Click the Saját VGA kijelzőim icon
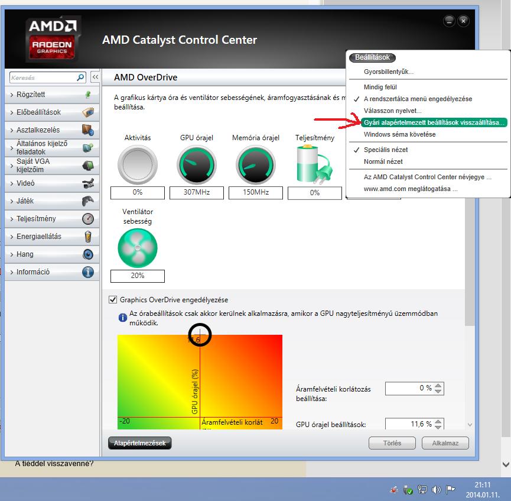This screenshot has height=501, width=511. point(88,166)
